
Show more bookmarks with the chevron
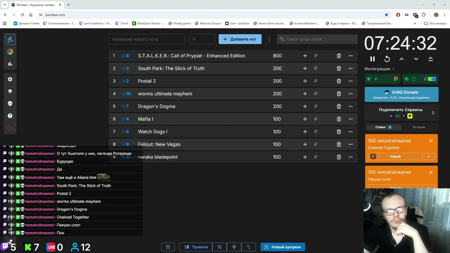tap(415, 24)
